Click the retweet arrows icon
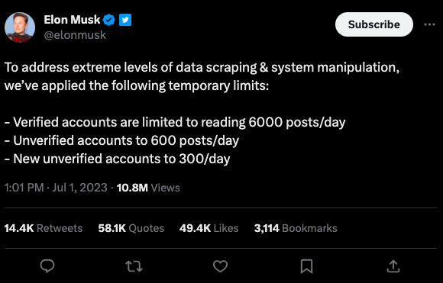The image size is (443, 283). click(x=134, y=266)
